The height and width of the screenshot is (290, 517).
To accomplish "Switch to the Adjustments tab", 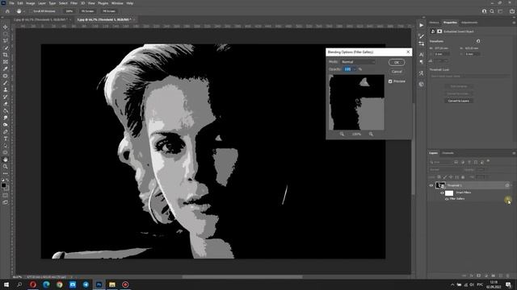I will click(x=469, y=23).
